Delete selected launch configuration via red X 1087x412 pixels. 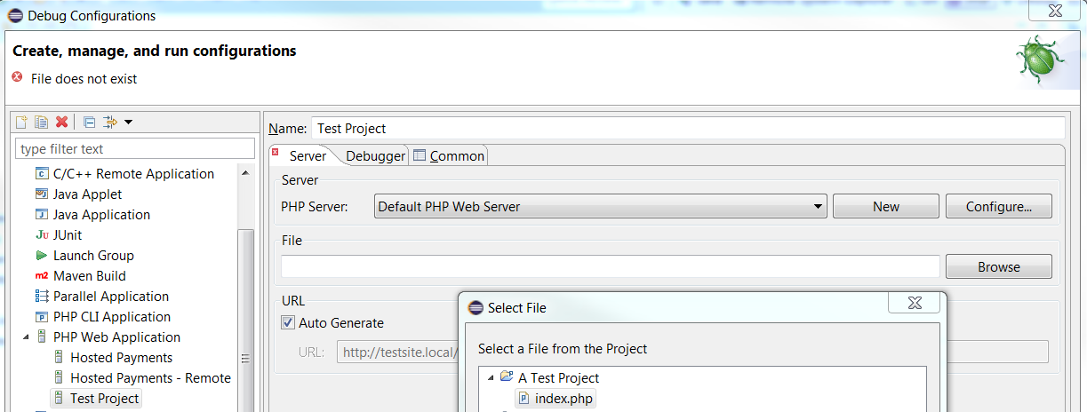click(x=62, y=123)
